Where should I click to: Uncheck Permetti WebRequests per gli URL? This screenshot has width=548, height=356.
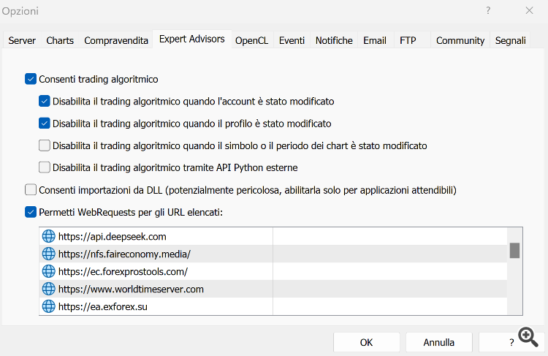click(x=31, y=212)
